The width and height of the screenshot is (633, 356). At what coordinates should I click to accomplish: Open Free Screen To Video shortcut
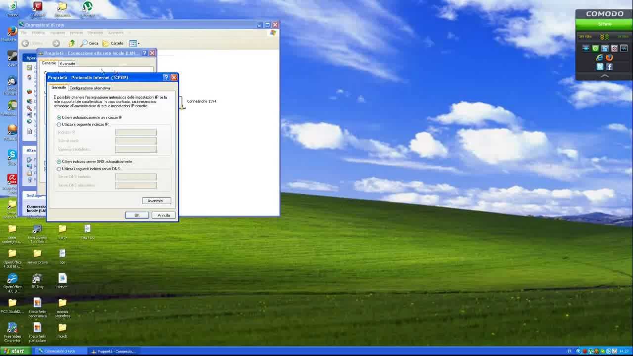coord(37,233)
